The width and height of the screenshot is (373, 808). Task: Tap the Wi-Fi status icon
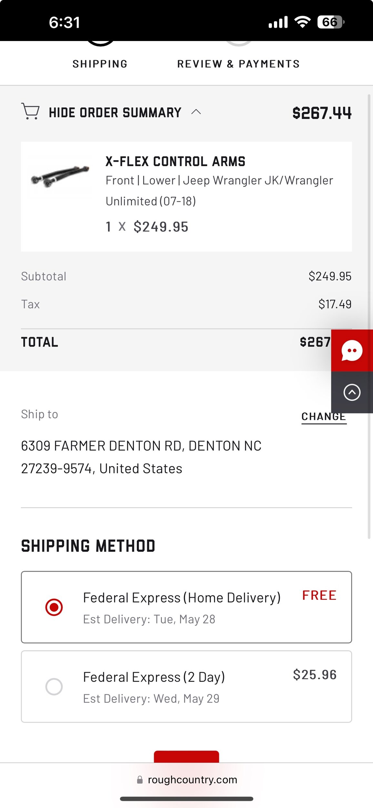302,22
